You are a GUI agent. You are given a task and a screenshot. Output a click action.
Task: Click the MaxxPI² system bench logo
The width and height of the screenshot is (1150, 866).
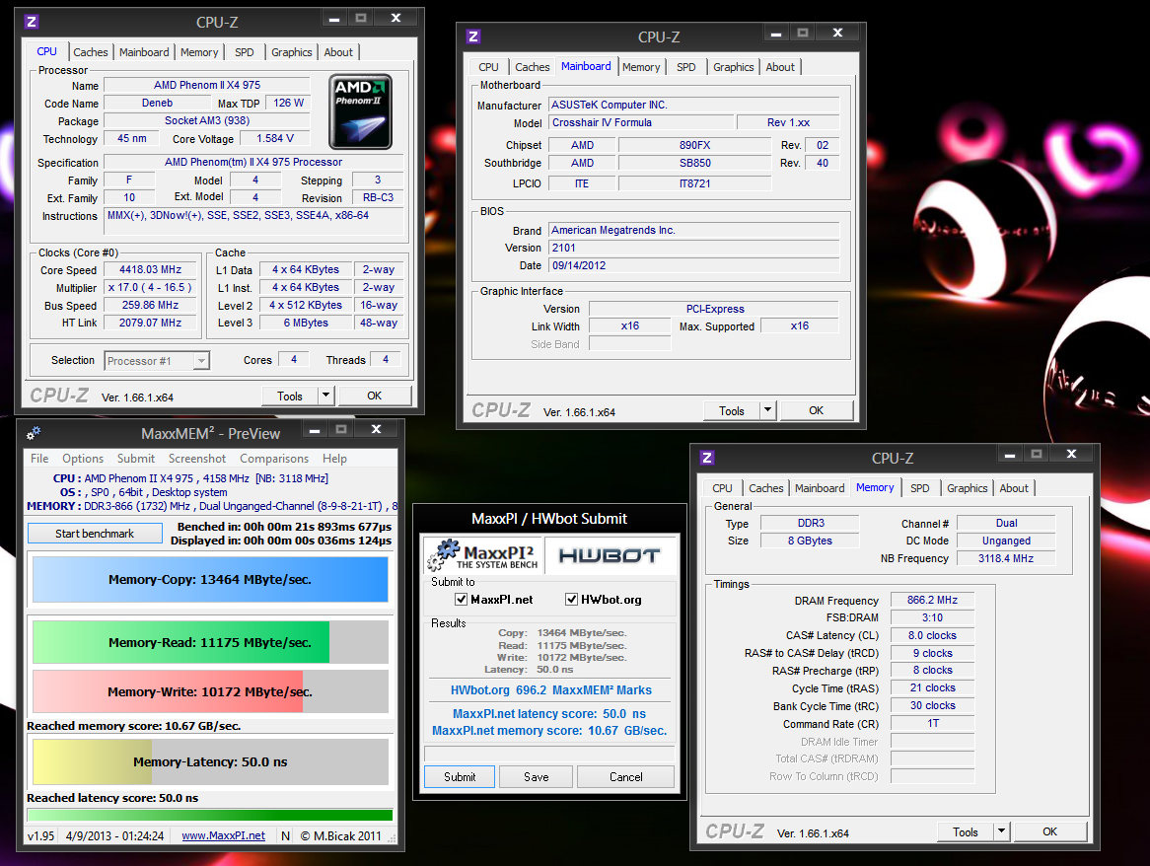[x=484, y=555]
